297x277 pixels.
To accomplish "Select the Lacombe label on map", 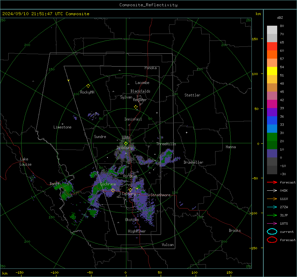I will 142,83.
